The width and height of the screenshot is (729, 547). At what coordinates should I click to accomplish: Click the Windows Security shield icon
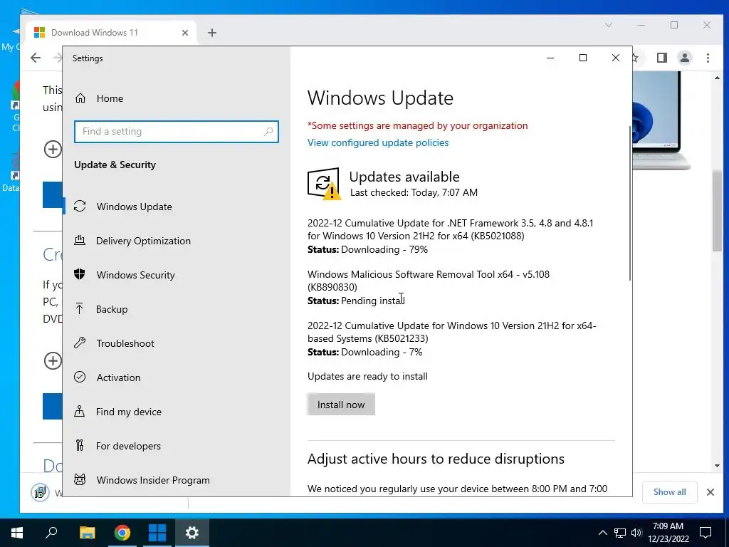(x=80, y=274)
